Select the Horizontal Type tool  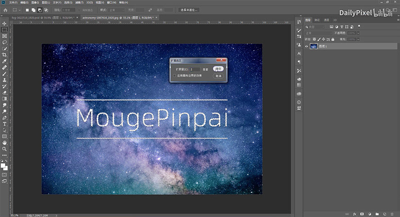pyautogui.click(x=4, y=124)
